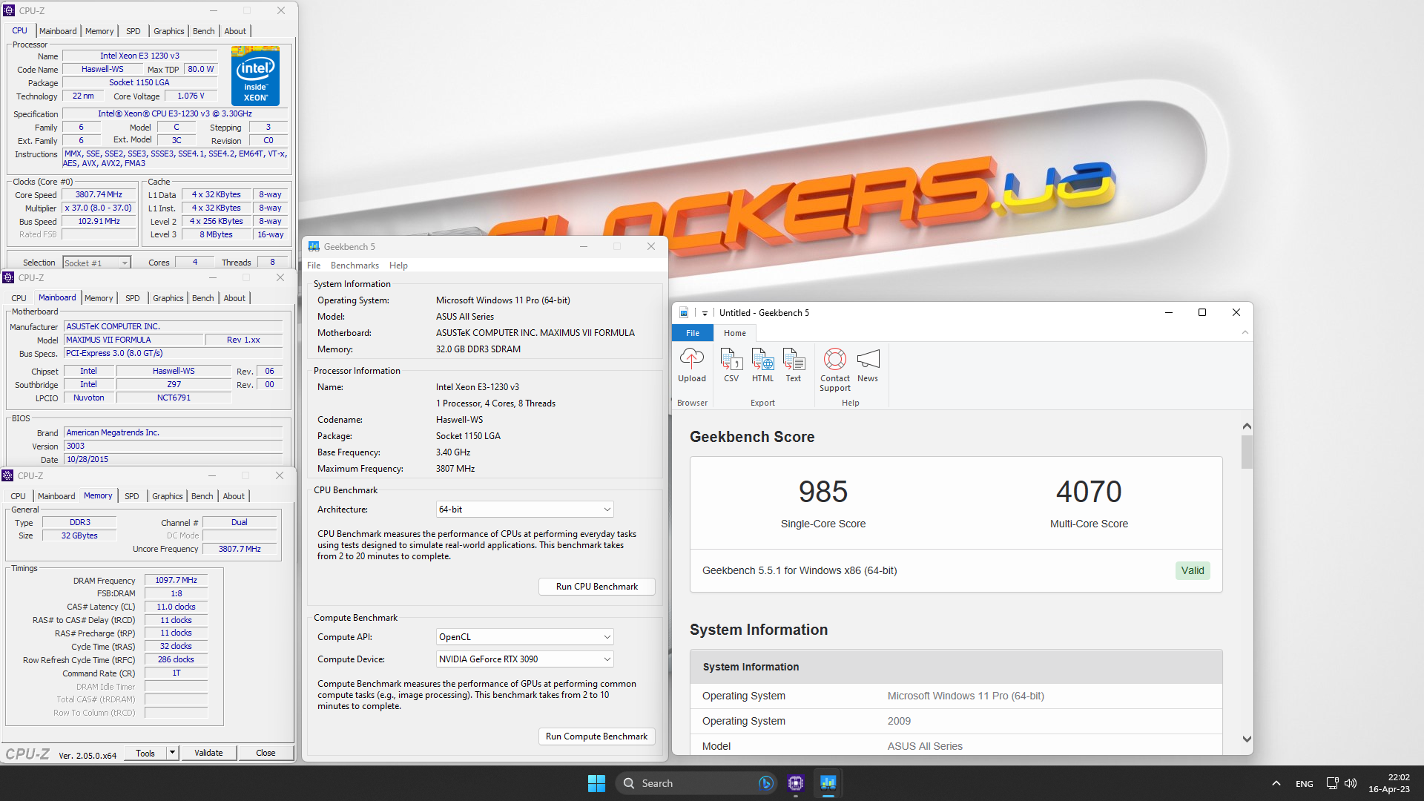Open the SPD tab in the Memory CPU-Z window

(132, 496)
